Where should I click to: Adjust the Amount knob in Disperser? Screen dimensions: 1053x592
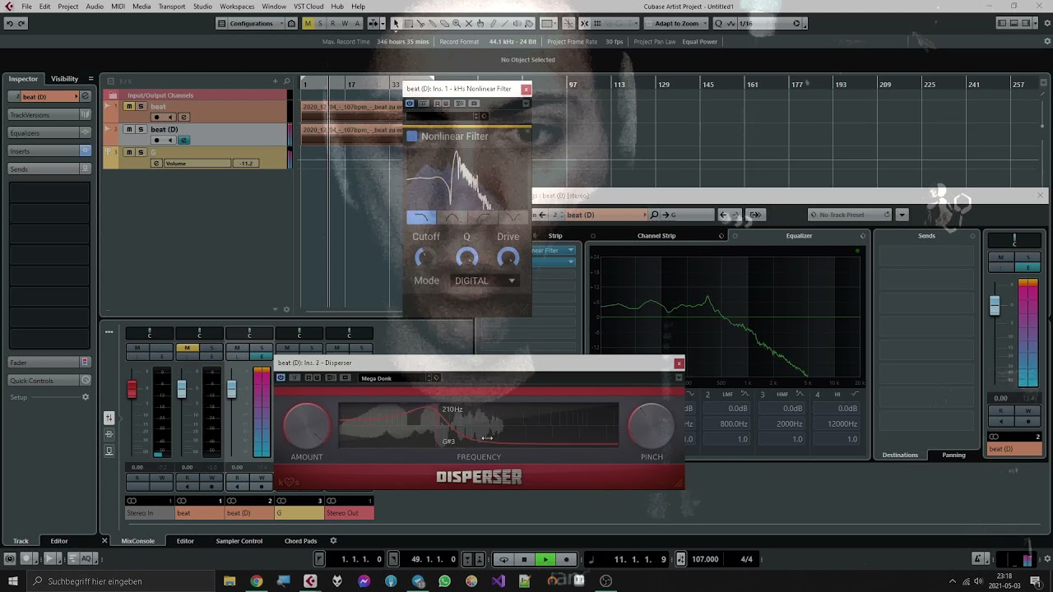coord(306,426)
